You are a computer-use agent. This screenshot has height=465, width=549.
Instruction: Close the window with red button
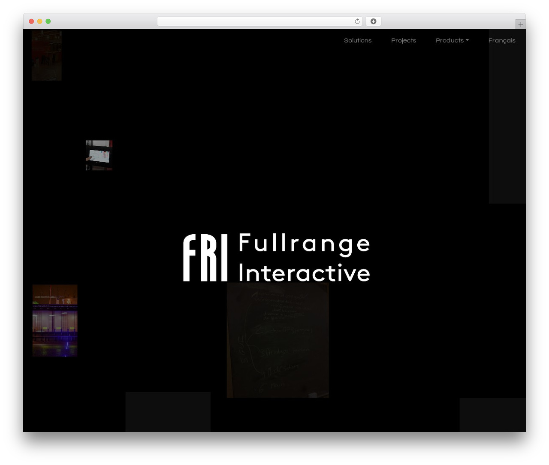coord(31,21)
